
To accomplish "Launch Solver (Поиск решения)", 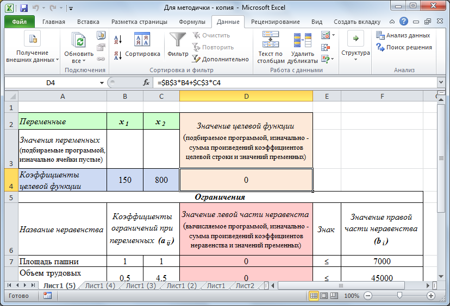I will pyautogui.click(x=404, y=47).
